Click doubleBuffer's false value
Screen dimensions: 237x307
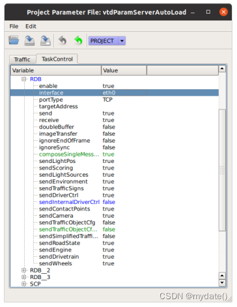[109, 127]
